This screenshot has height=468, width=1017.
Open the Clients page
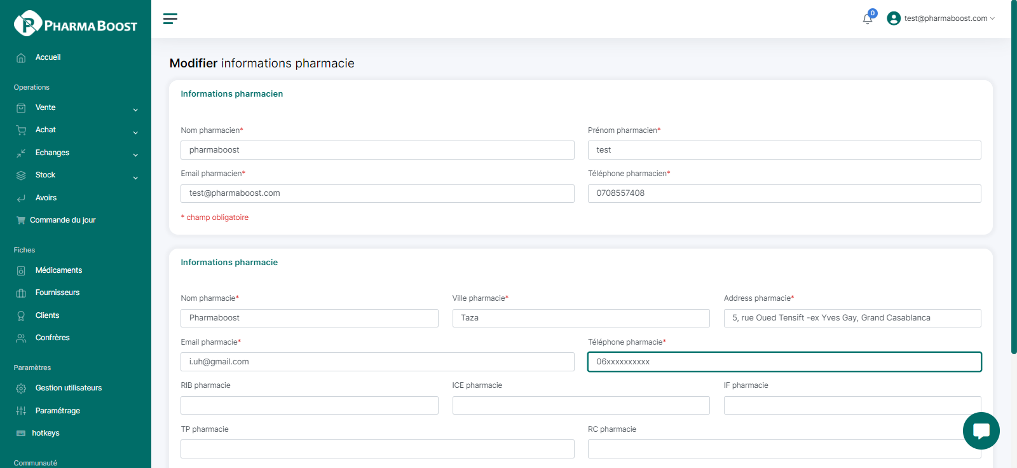(x=48, y=315)
